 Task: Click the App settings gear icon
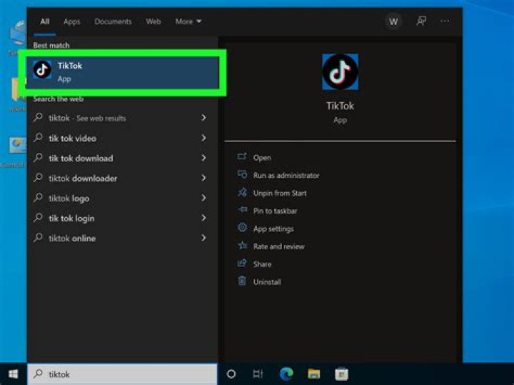coord(242,227)
